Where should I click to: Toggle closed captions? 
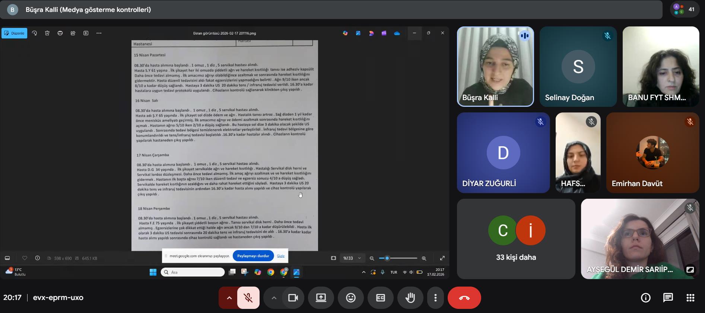click(380, 298)
